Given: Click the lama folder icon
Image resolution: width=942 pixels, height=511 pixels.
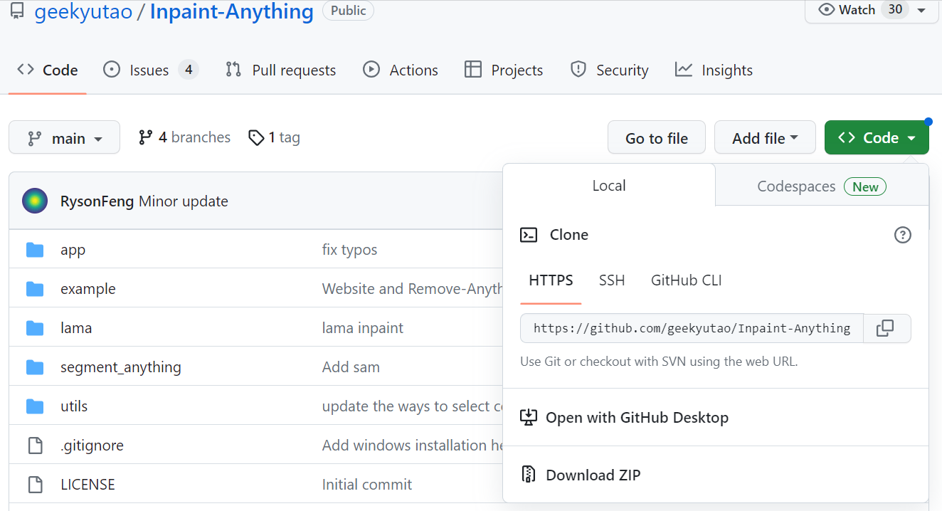Looking at the screenshot, I should coord(35,328).
